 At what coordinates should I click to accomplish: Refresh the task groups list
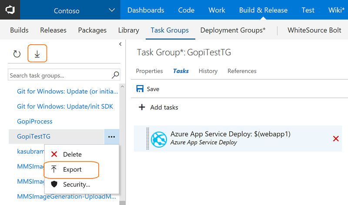click(x=17, y=54)
